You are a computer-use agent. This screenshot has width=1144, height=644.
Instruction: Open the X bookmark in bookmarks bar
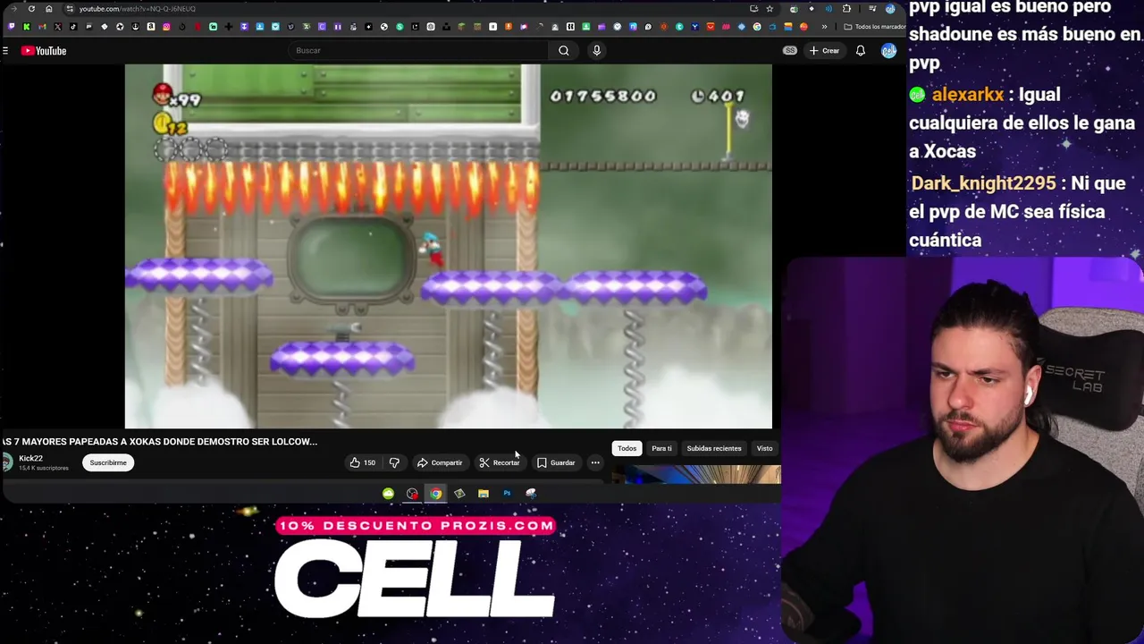tap(57, 27)
